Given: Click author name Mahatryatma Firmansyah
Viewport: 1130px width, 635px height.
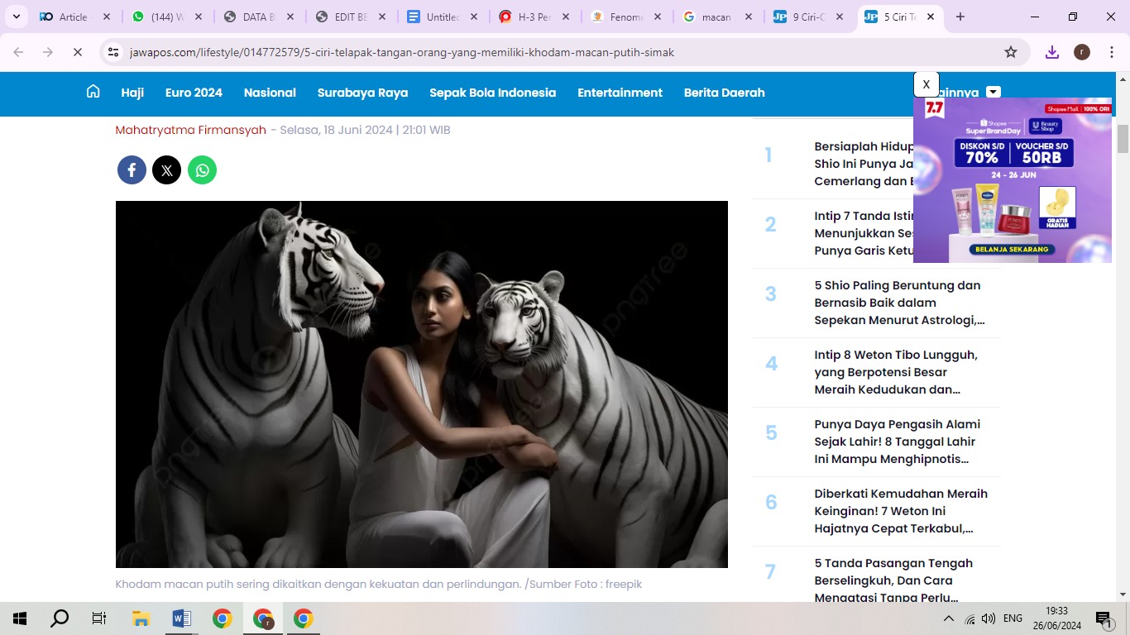Looking at the screenshot, I should coord(190,130).
